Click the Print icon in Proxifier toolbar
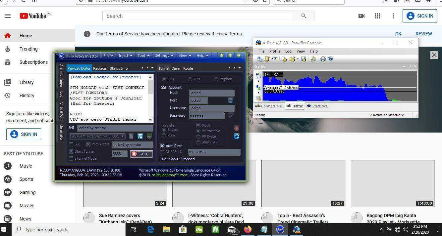The height and width of the screenshot is (236, 442). (x=323, y=59)
